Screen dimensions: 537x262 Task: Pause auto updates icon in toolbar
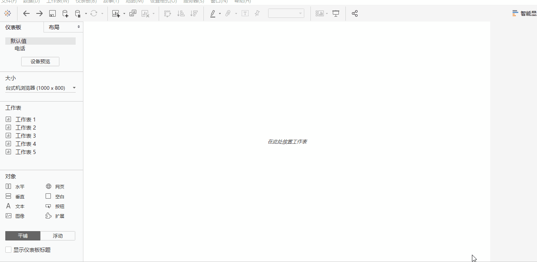point(78,13)
